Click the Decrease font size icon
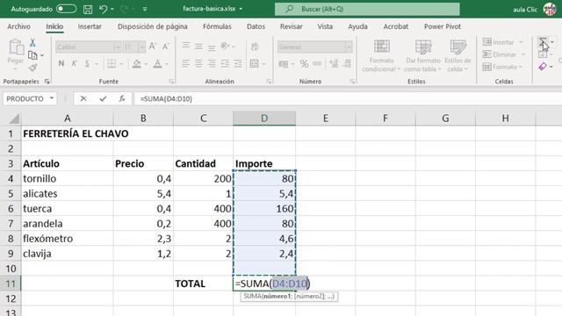 click(166, 47)
